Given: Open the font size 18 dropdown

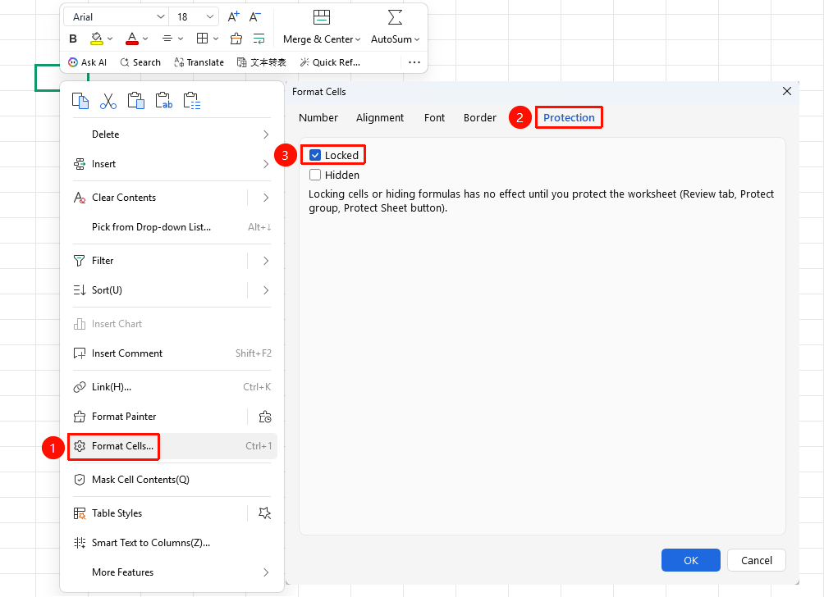Looking at the screenshot, I should (209, 16).
